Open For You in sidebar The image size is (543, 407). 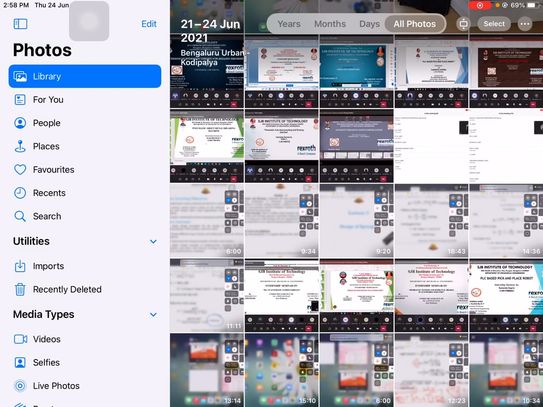(85, 100)
